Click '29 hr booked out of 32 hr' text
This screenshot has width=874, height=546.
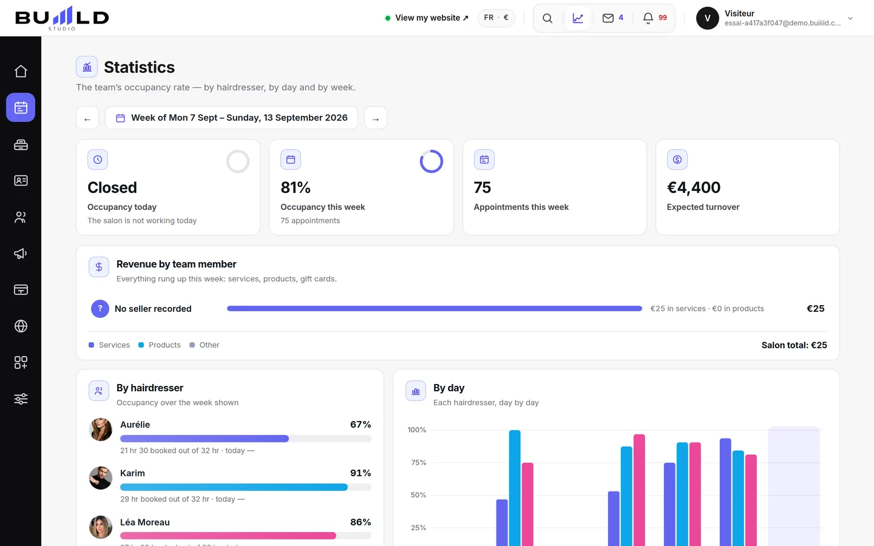[x=164, y=499]
